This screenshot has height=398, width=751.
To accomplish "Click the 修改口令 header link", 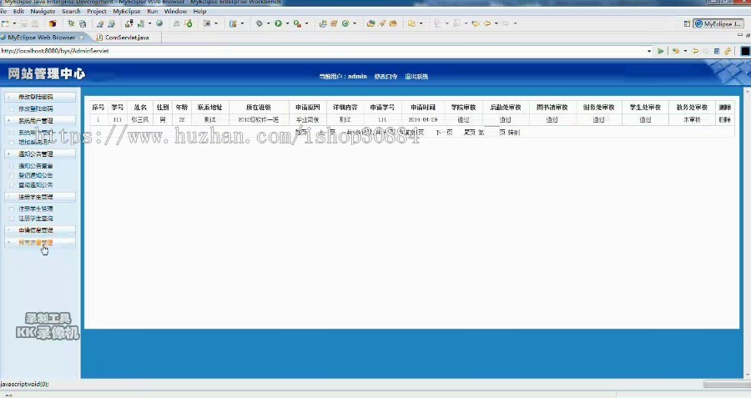I will point(386,77).
